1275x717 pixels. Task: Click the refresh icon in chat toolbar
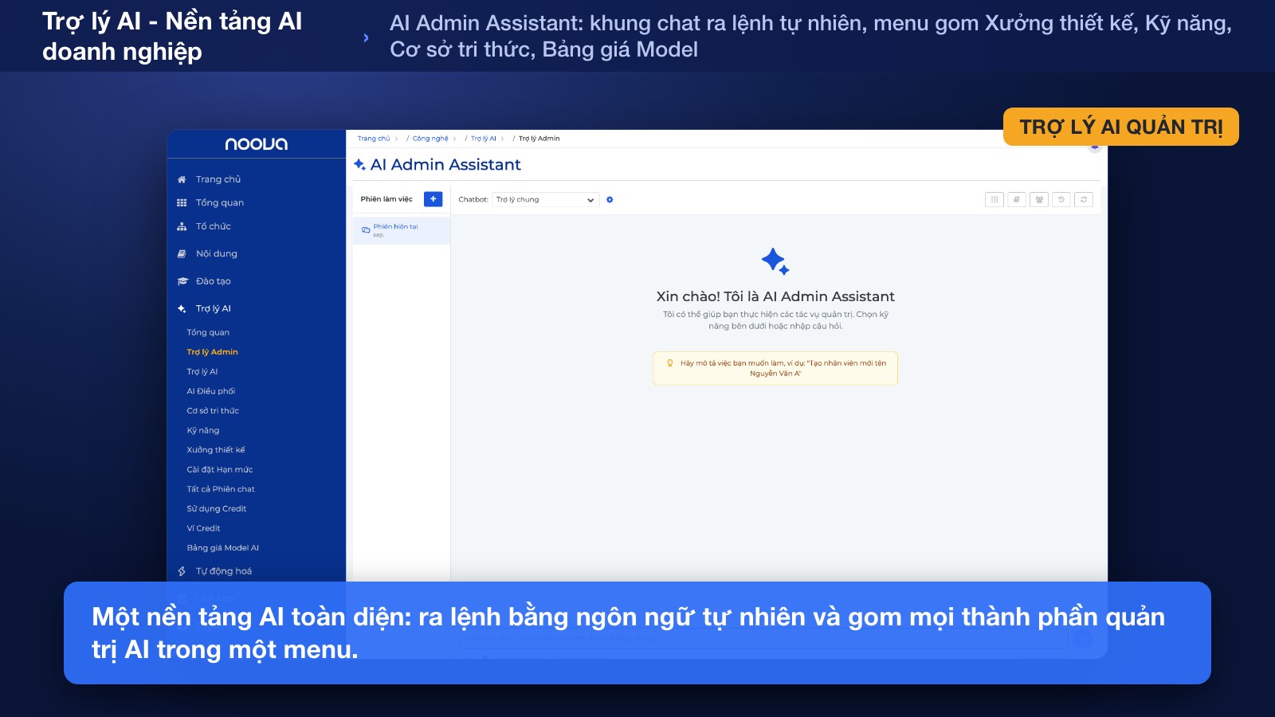[x=1083, y=200]
